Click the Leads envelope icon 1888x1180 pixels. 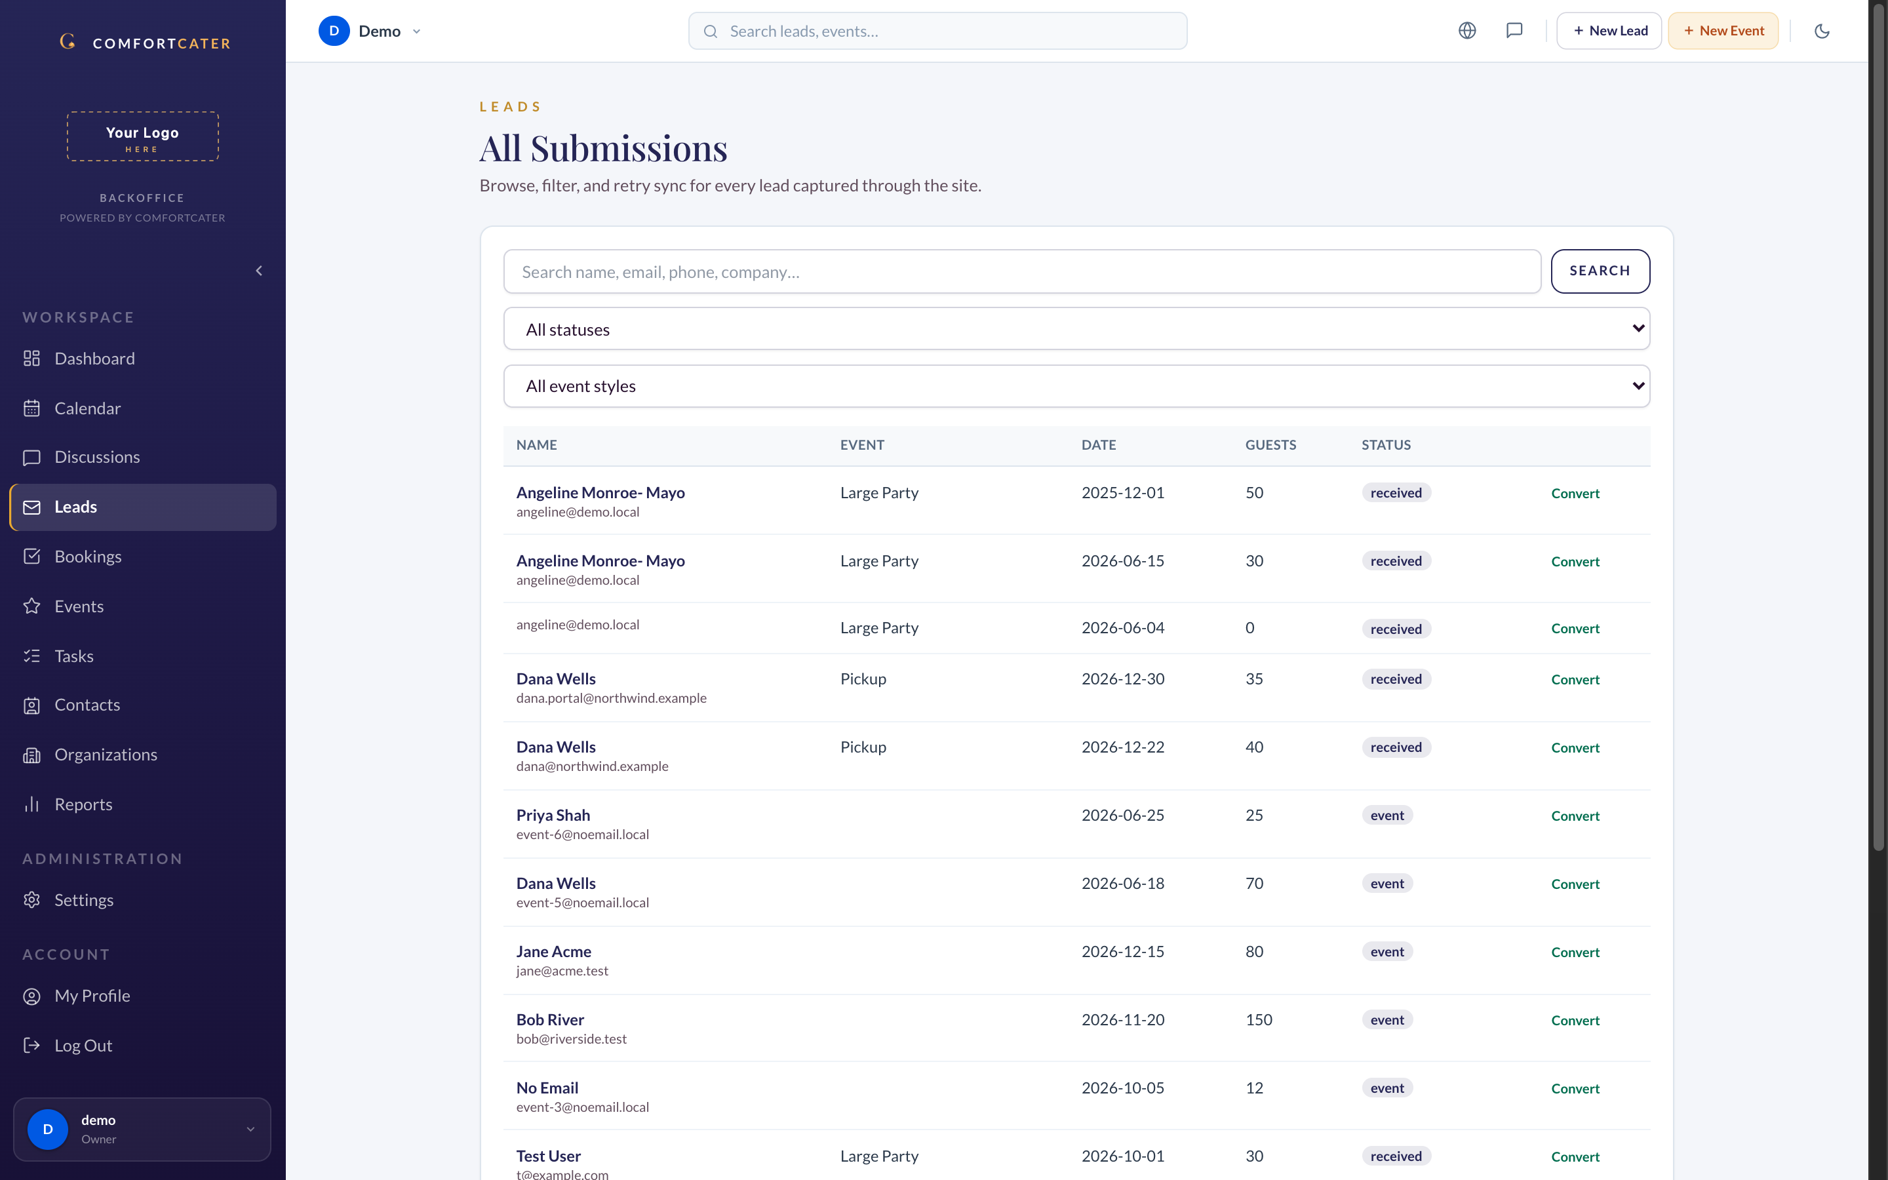pyautogui.click(x=31, y=507)
